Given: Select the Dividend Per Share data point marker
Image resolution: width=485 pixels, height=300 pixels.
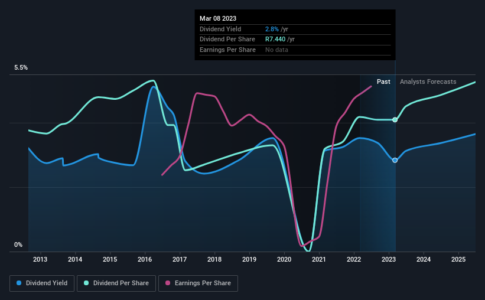Looking at the screenshot, I should coord(395,120).
